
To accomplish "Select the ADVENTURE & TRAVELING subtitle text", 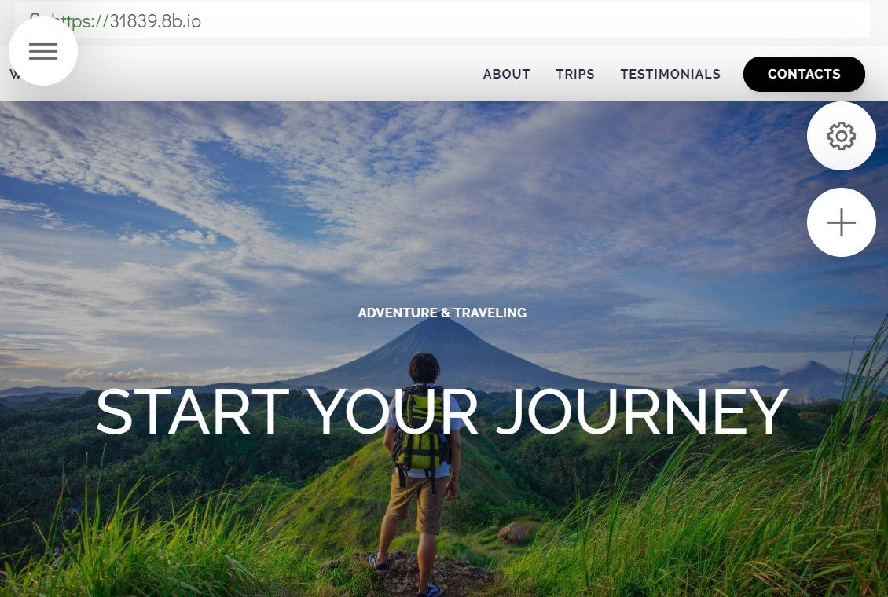I will coord(442,313).
